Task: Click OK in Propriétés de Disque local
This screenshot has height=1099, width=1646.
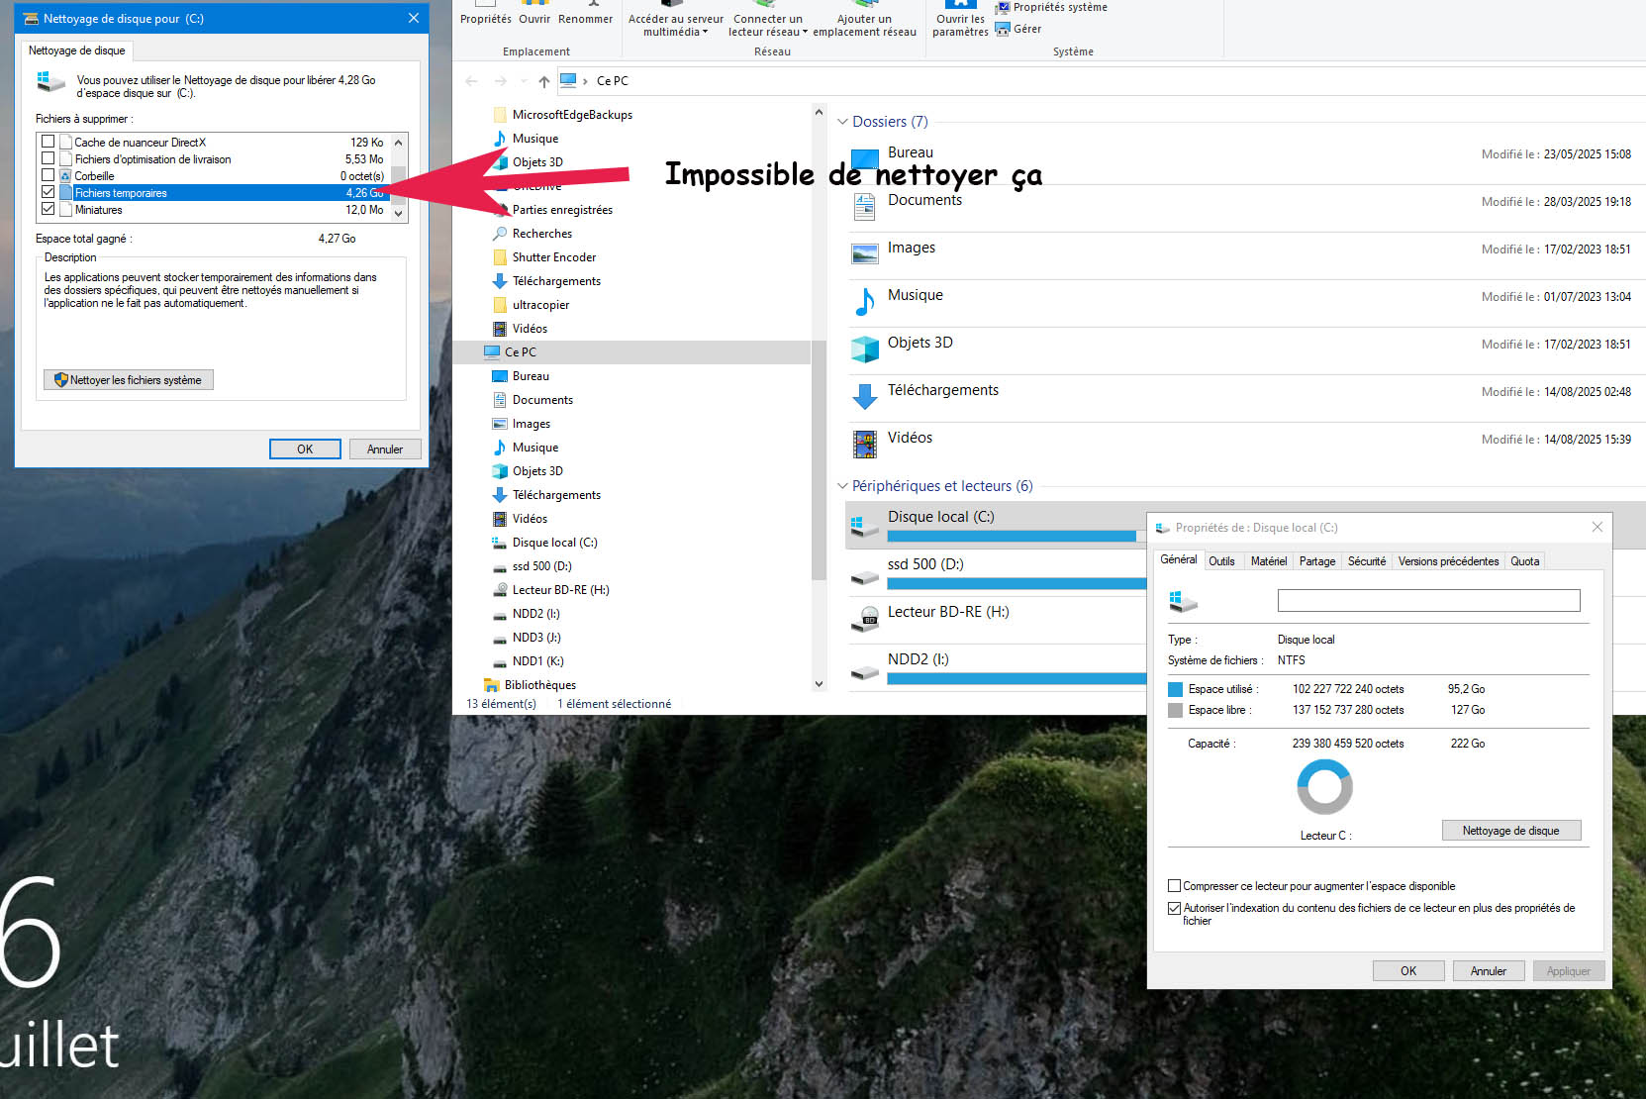Action: (x=1408, y=971)
